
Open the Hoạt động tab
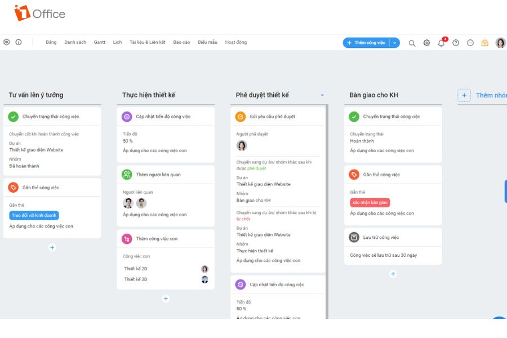[235, 42]
